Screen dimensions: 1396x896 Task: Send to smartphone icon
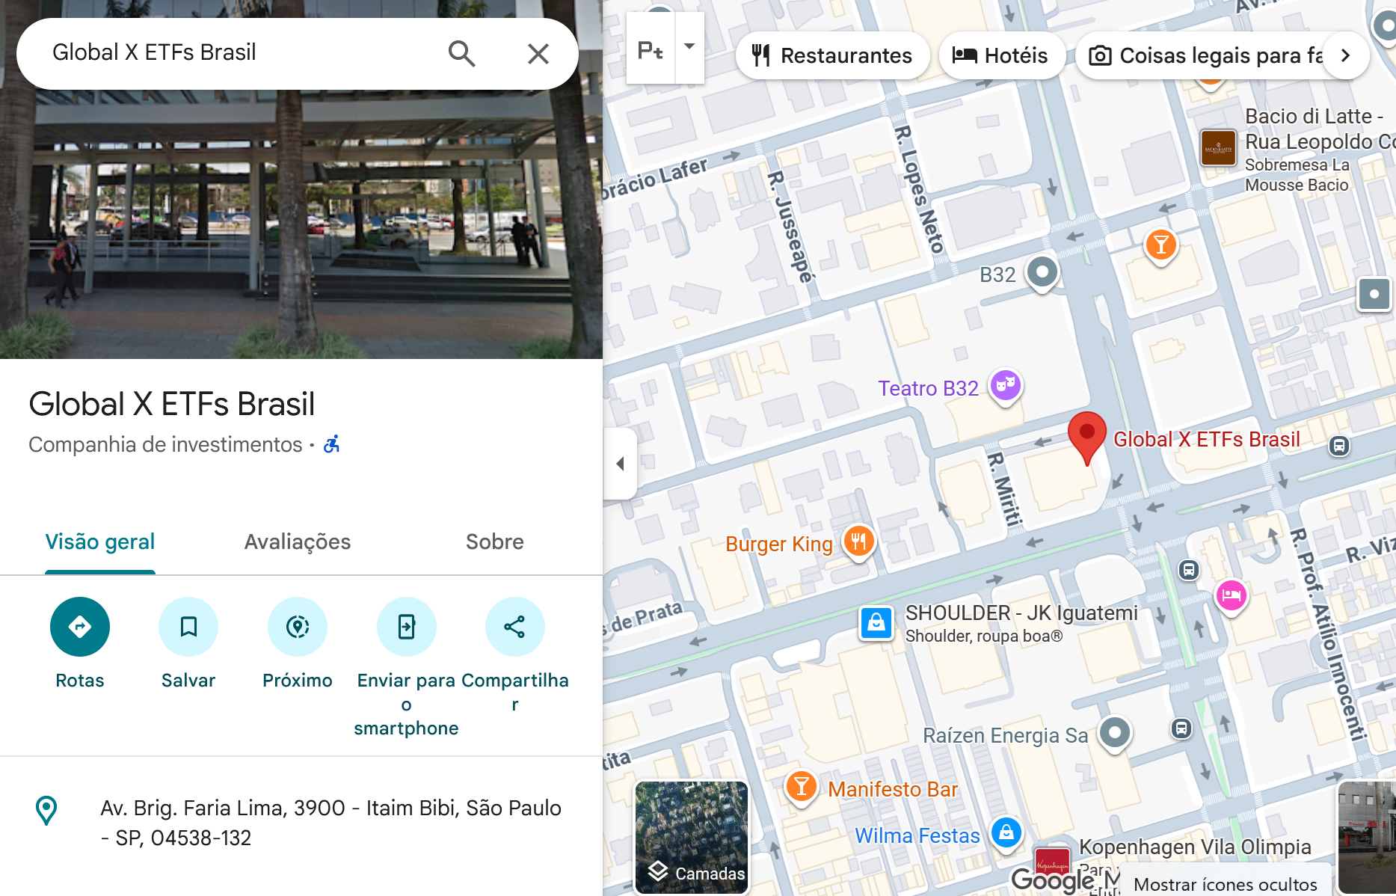[407, 627]
